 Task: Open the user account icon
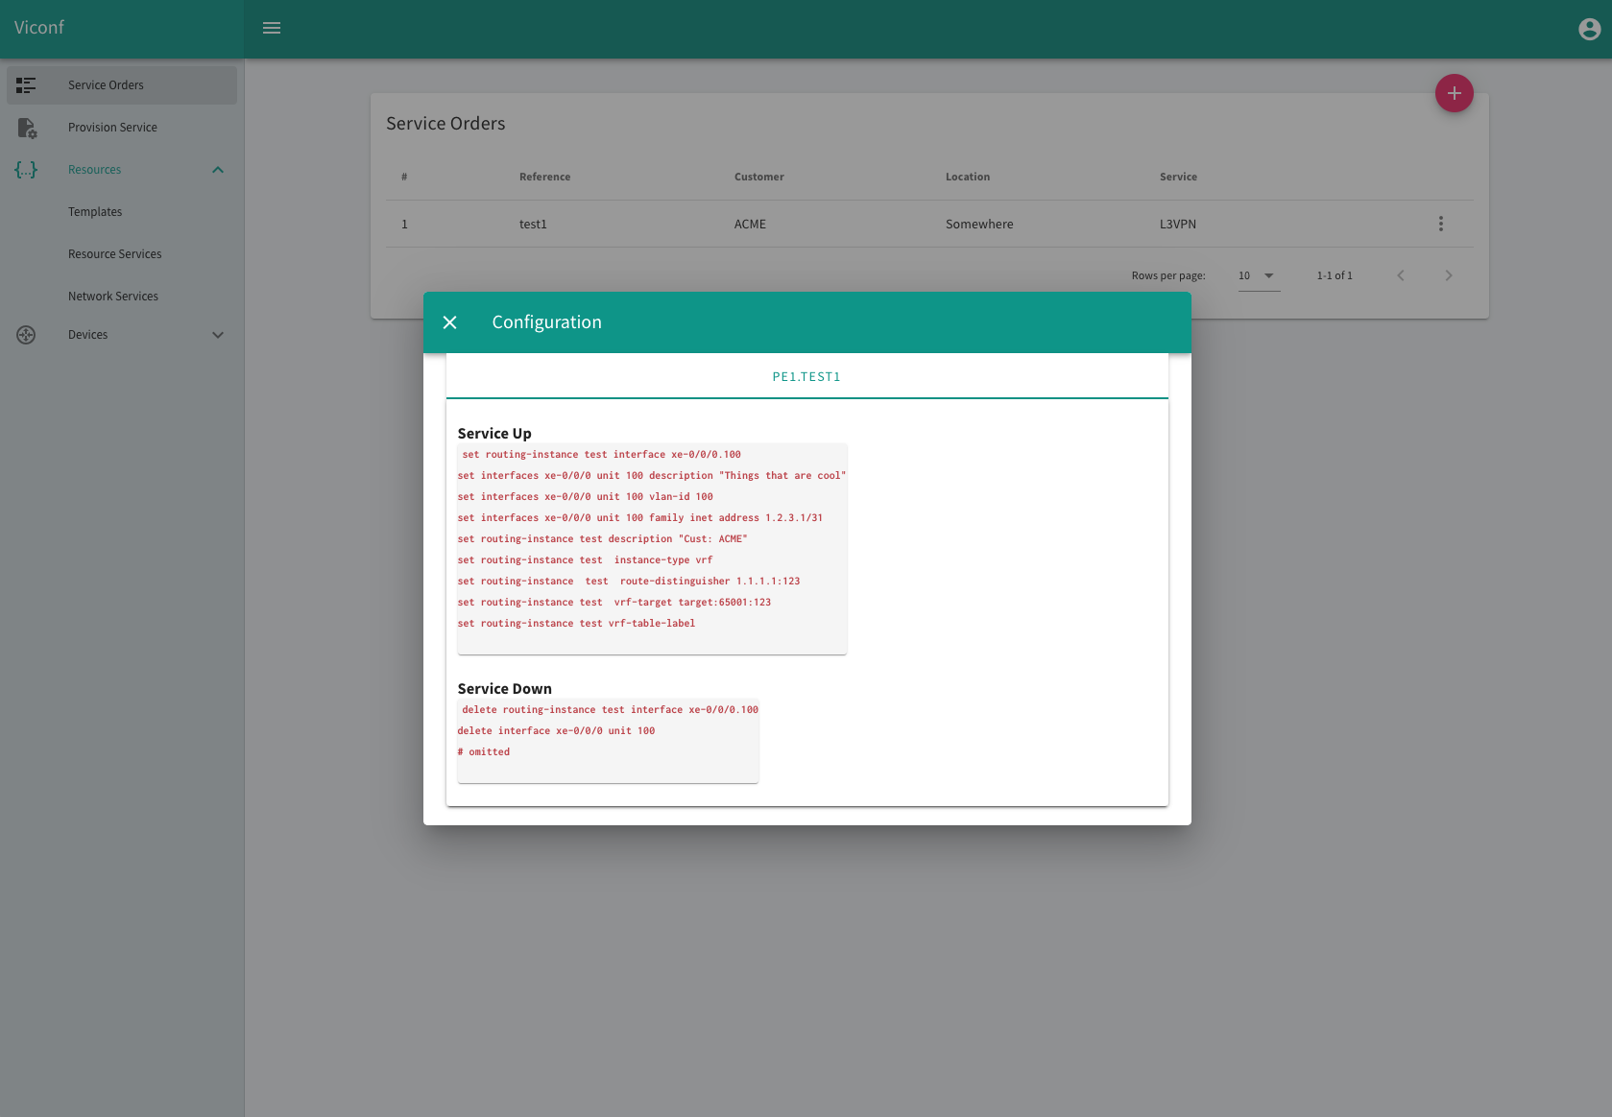(1589, 29)
